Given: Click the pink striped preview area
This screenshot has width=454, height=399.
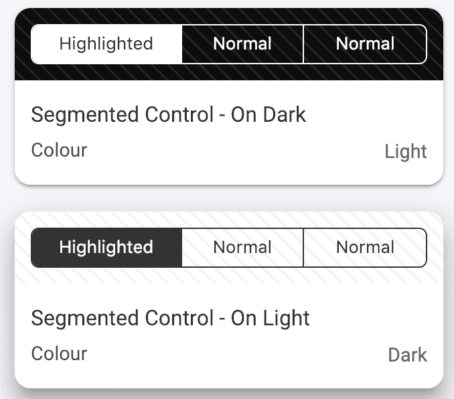Looking at the screenshot, I should [229, 276].
